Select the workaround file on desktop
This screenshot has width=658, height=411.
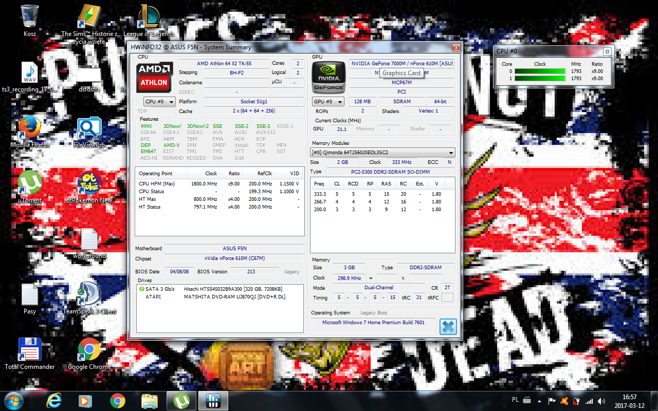[x=89, y=243]
